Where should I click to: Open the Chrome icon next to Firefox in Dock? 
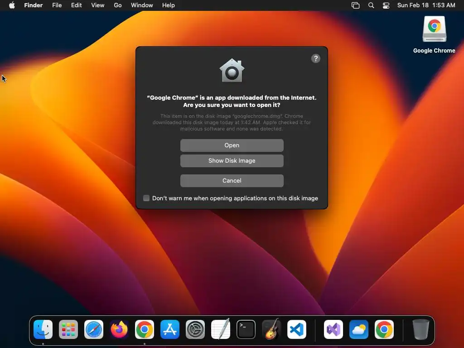point(145,329)
